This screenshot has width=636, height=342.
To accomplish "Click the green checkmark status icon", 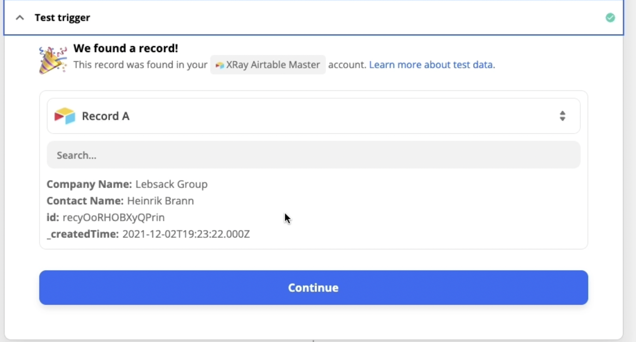I will pos(610,18).
